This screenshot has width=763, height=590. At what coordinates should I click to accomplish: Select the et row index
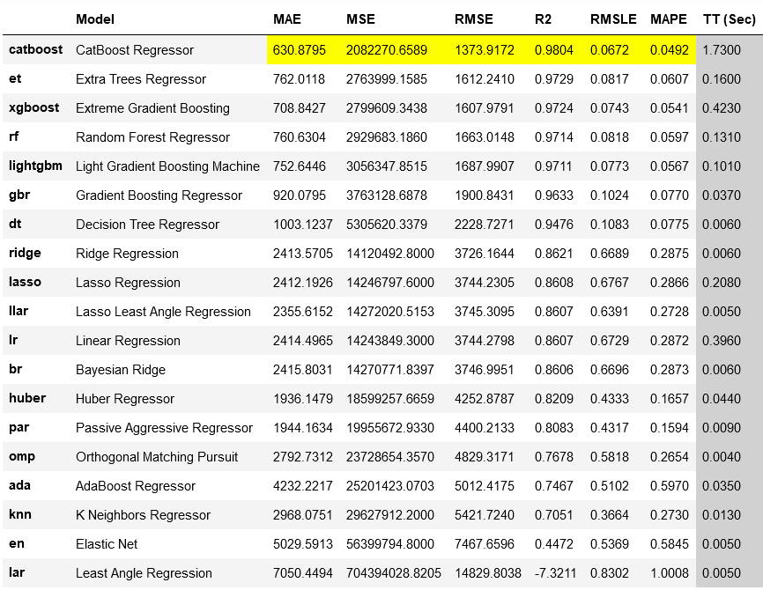15,78
